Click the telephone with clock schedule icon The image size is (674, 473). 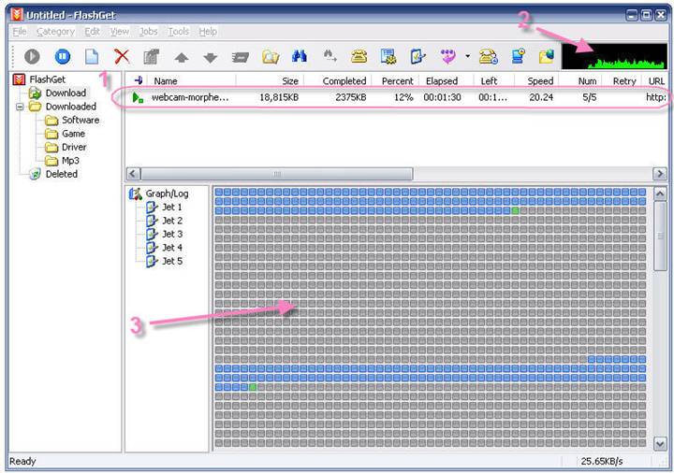pos(489,56)
